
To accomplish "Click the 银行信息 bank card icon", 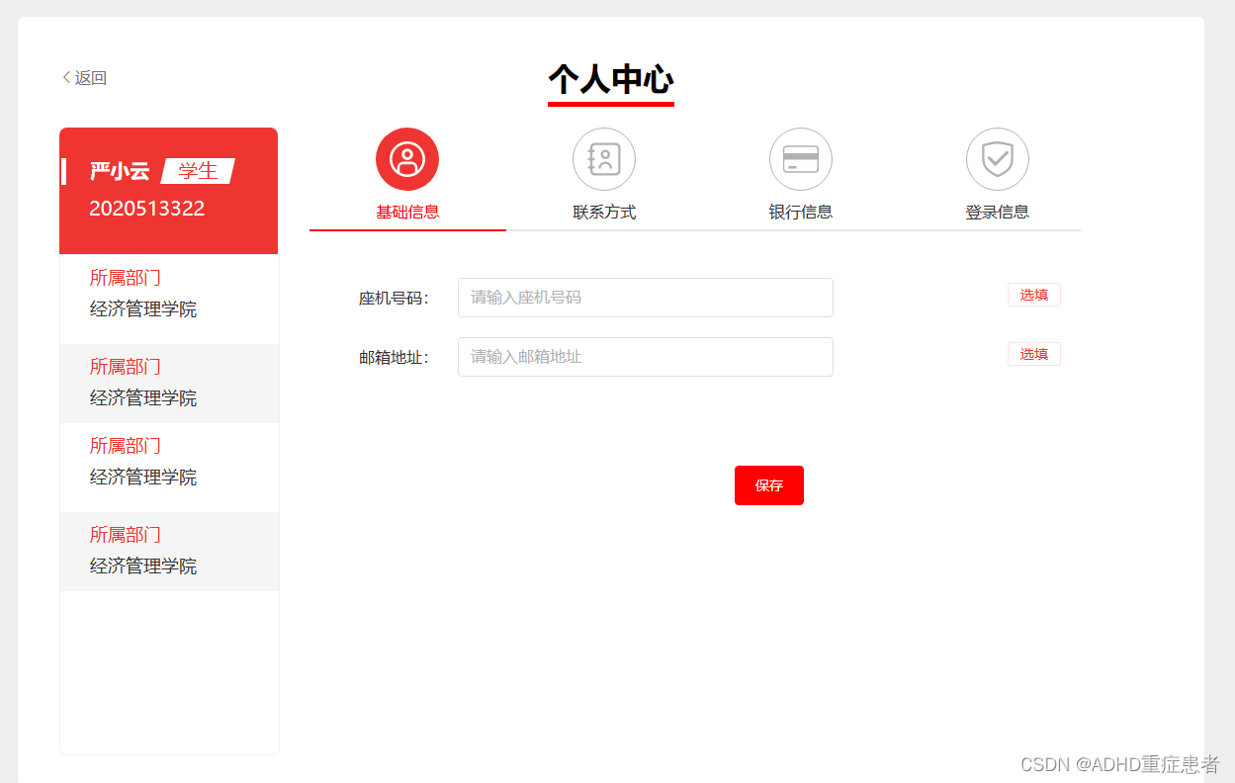I will click(800, 158).
